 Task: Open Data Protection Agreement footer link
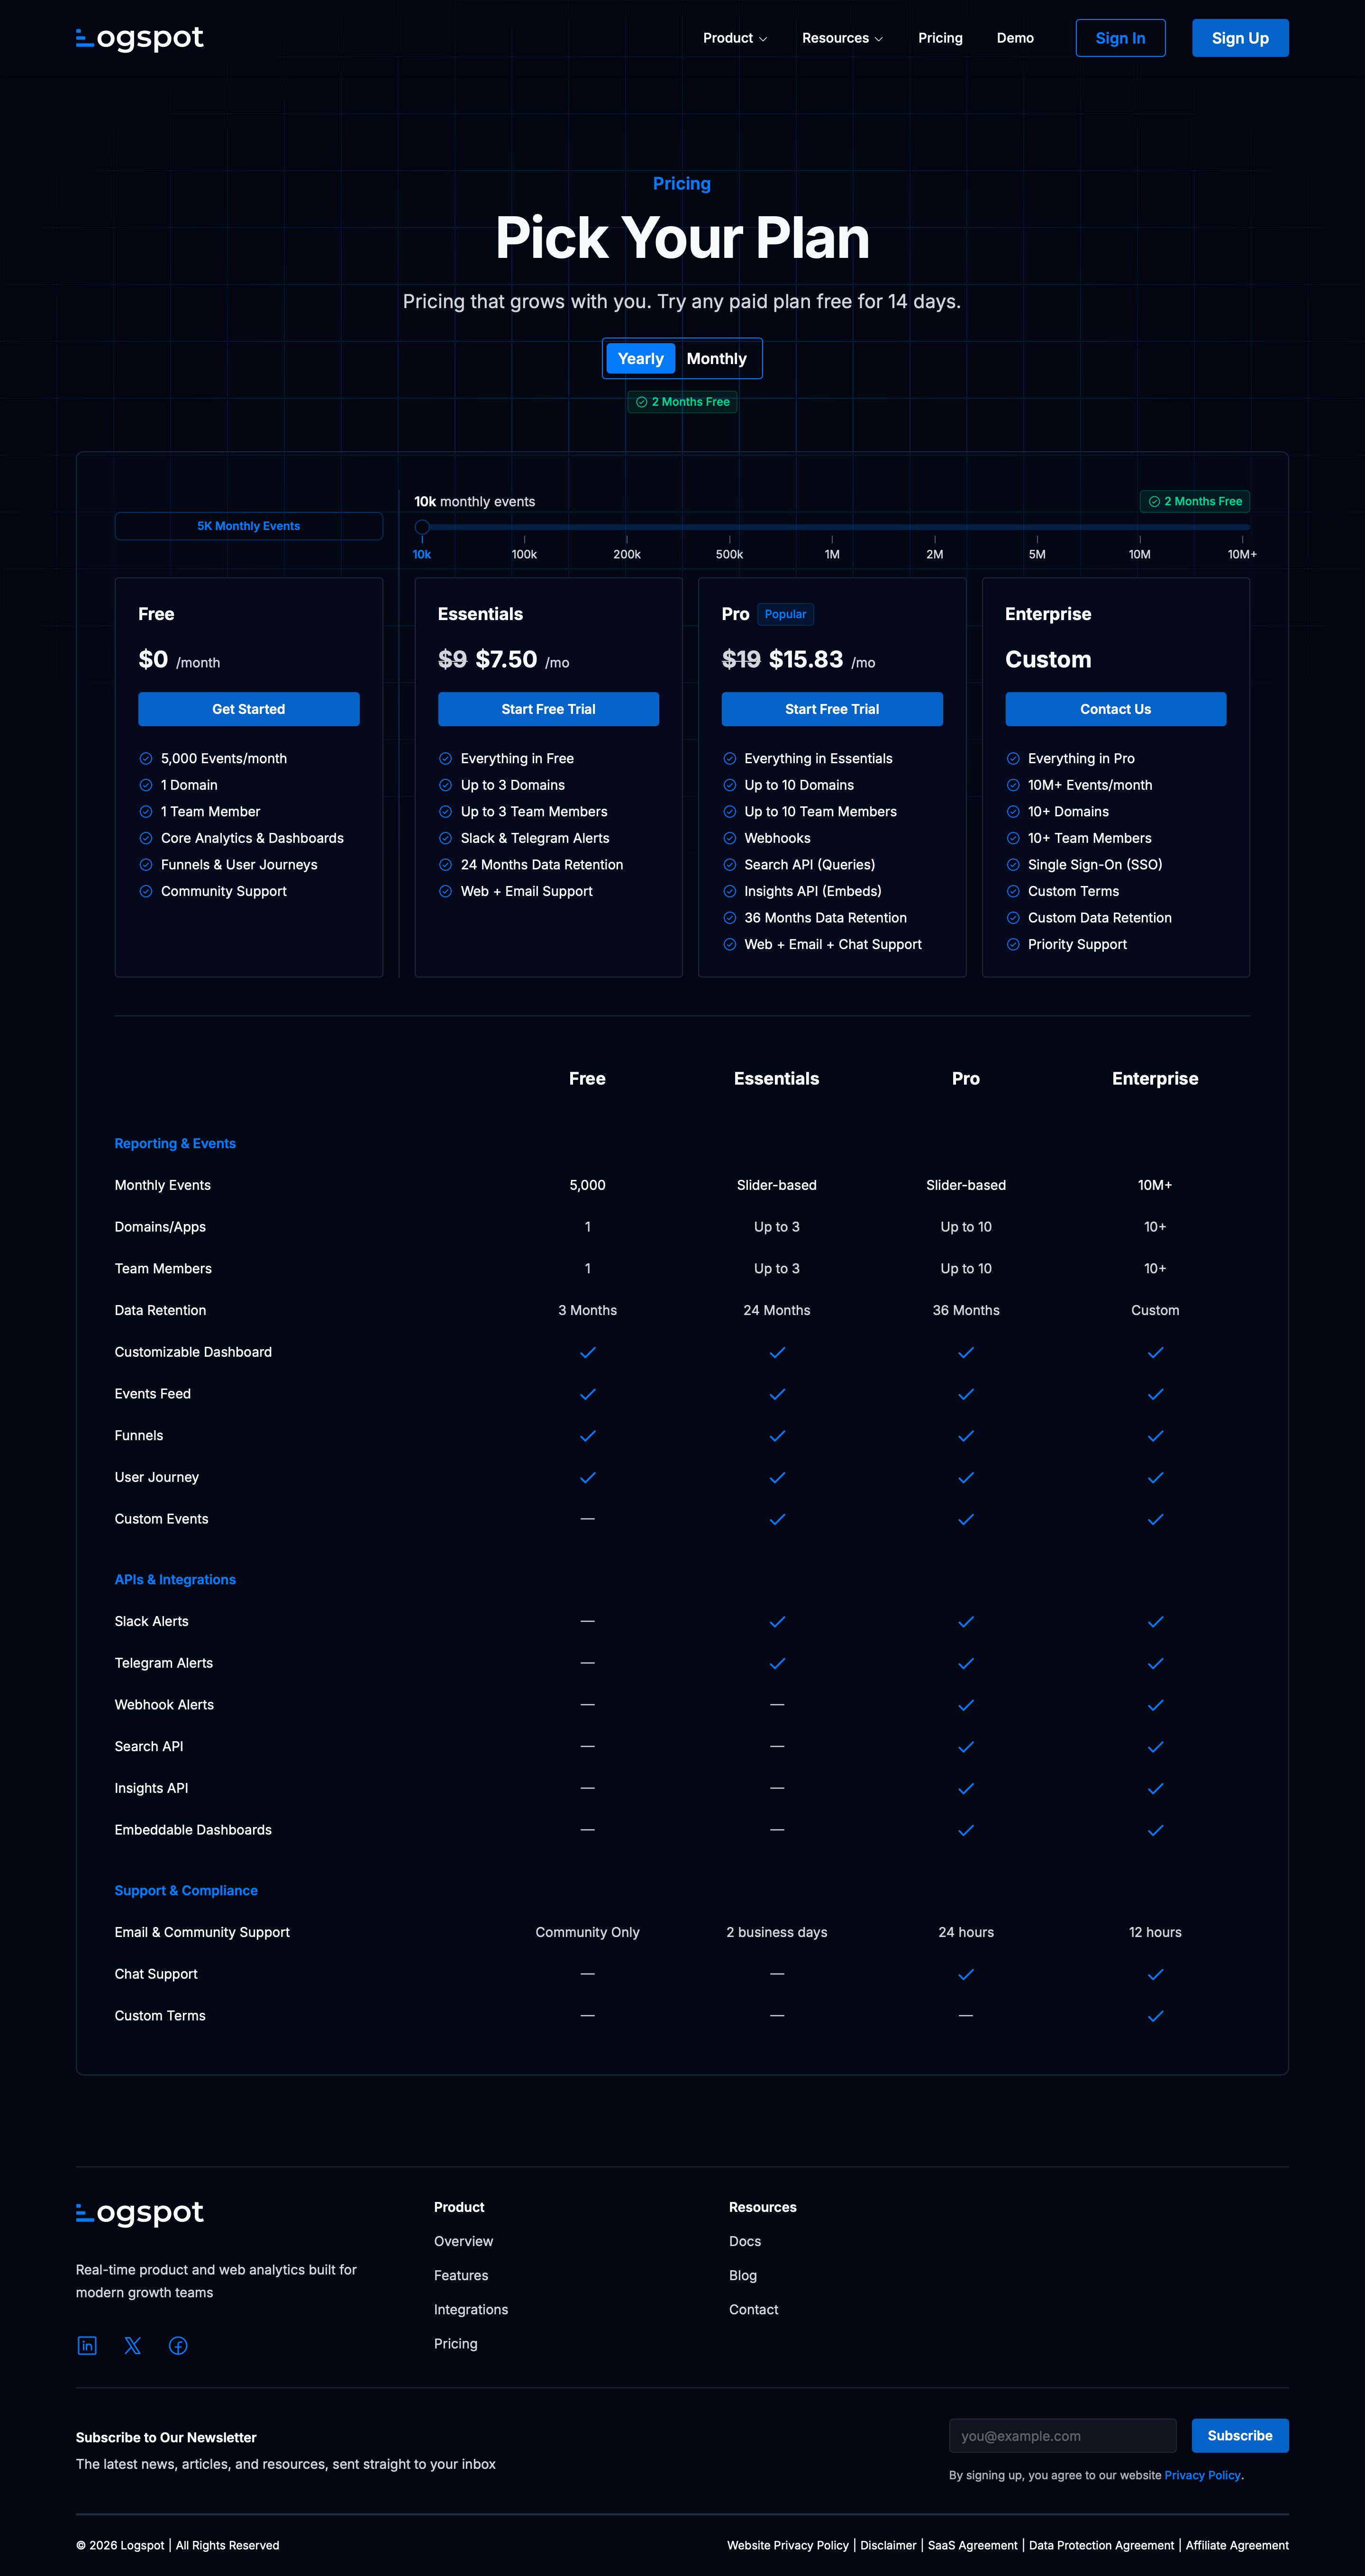[x=1101, y=2545]
